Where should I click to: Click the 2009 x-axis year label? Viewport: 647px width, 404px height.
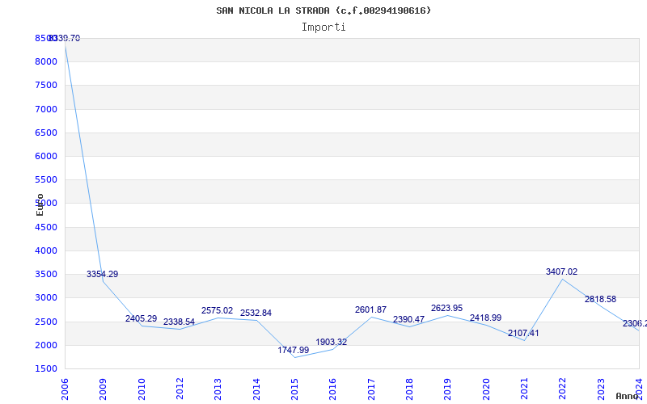tap(104, 389)
